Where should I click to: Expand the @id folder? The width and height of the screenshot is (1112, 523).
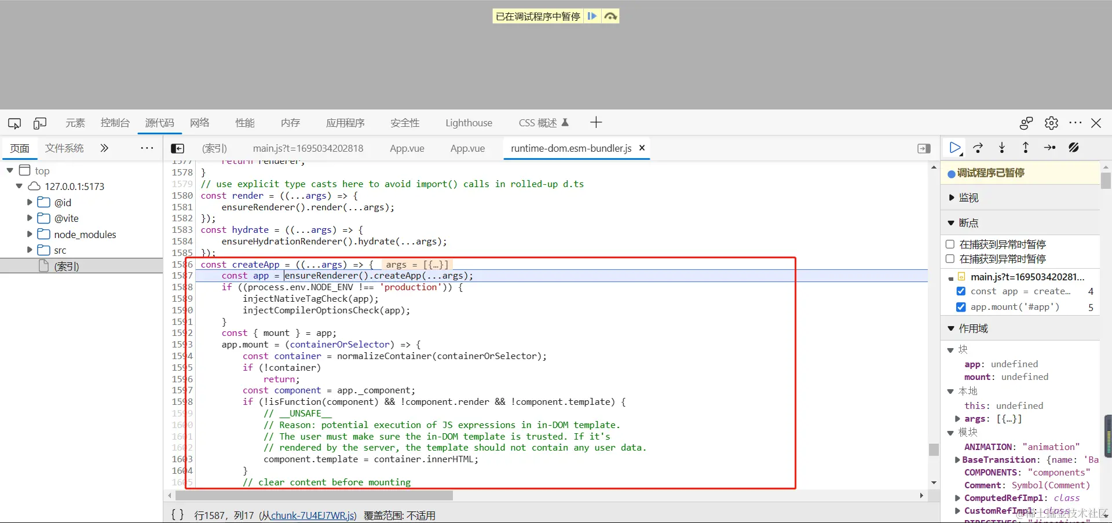coord(30,202)
